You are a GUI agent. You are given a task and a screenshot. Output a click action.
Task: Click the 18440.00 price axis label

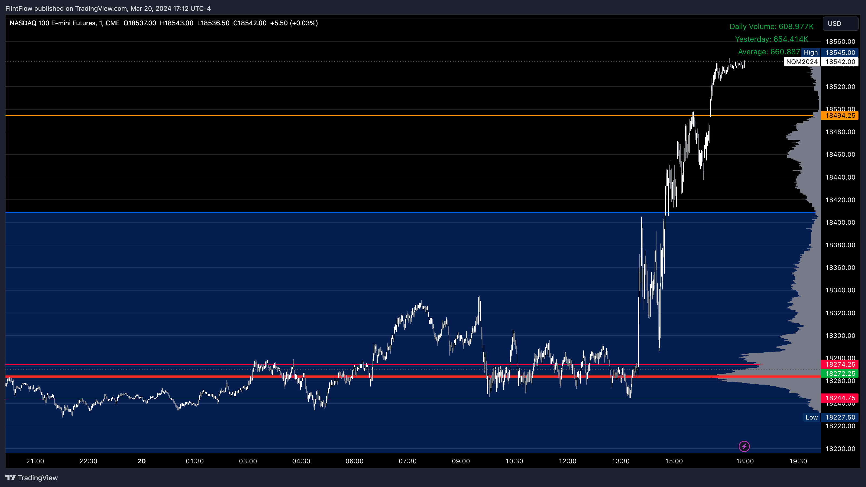click(840, 177)
